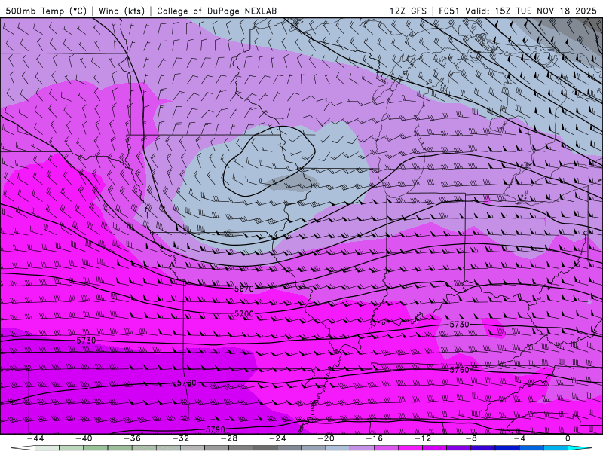Select the -16 colorbar tick label
The height and width of the screenshot is (452, 603).
click(374, 438)
